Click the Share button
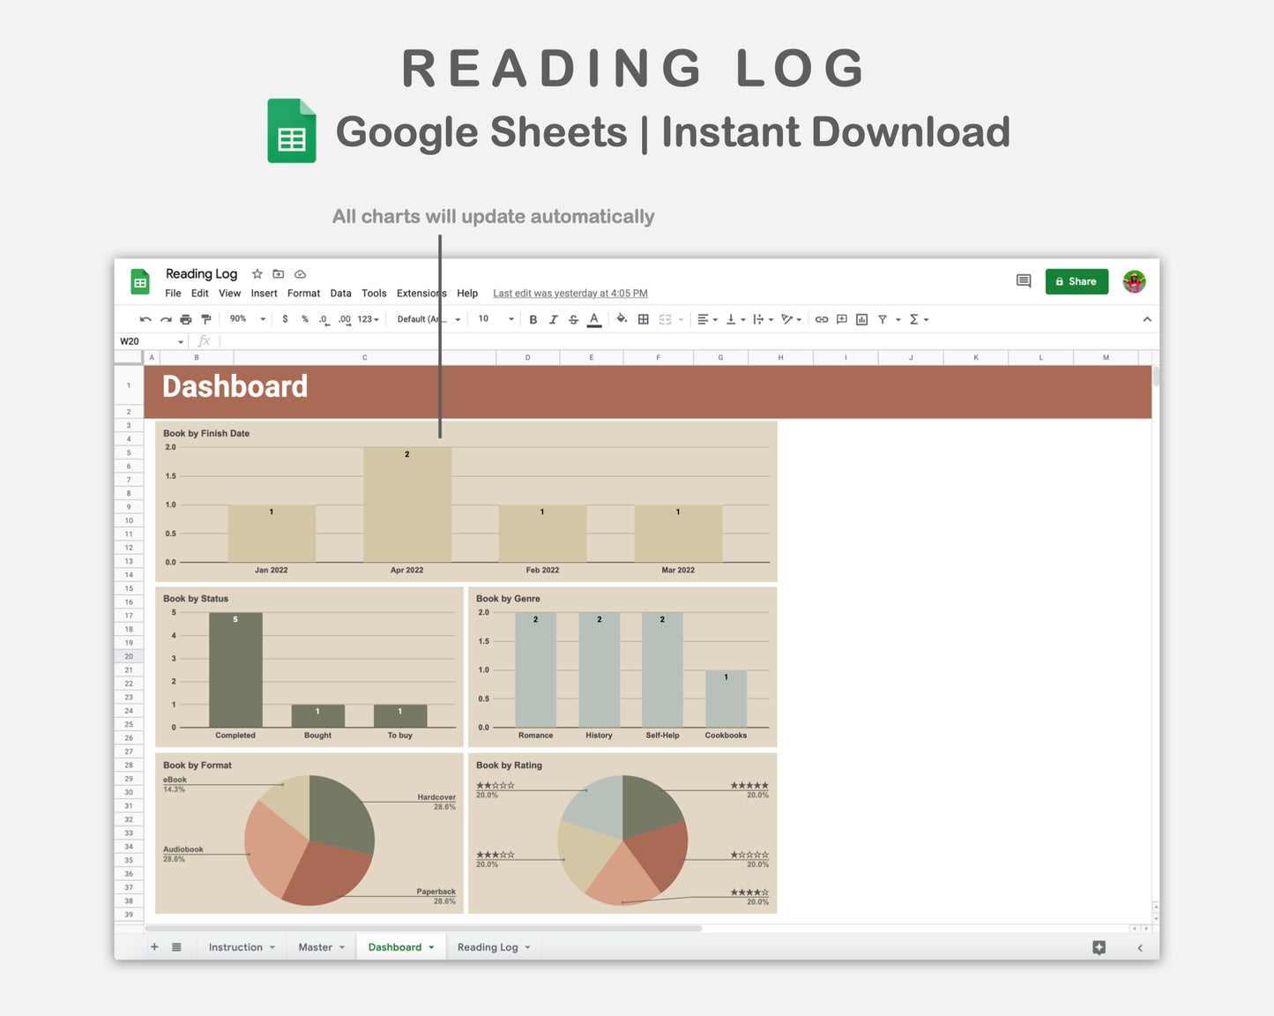Viewport: 1274px width, 1016px height. pos(1077,280)
